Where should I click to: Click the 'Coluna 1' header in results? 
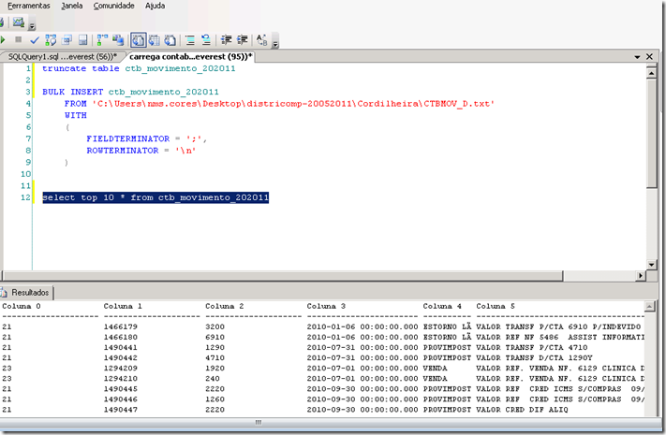tap(123, 307)
